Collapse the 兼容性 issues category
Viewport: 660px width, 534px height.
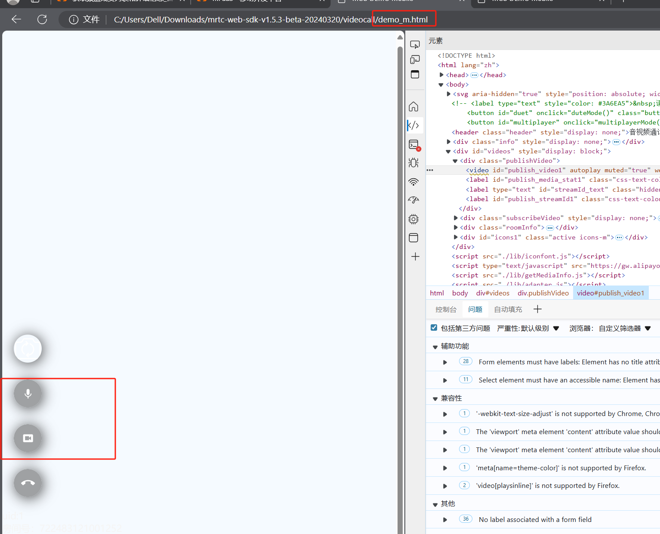[435, 399]
